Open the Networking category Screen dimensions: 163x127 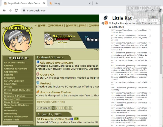point(11,114)
